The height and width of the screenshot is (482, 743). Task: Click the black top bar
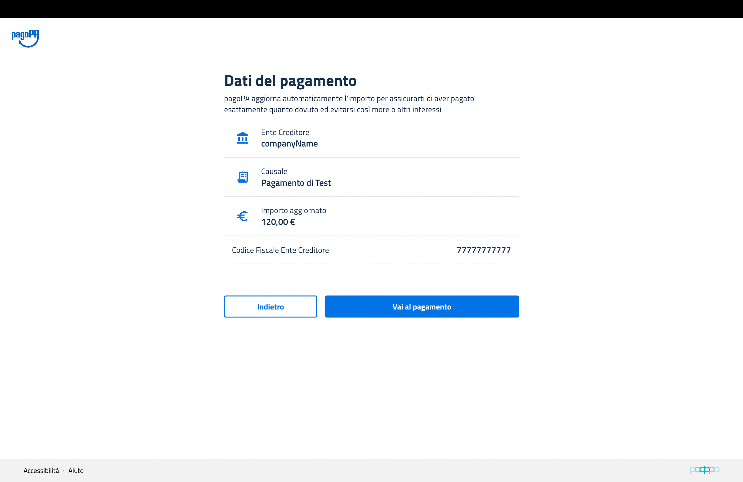(372, 9)
